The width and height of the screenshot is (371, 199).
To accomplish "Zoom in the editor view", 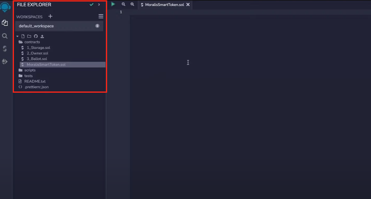I will pyautogui.click(x=132, y=4).
